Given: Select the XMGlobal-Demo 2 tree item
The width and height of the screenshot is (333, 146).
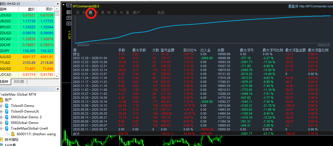Looking at the screenshot, I should coord(26,117).
